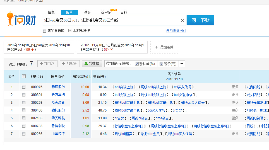Click the 周线阳包阴 link

(255, 118)
